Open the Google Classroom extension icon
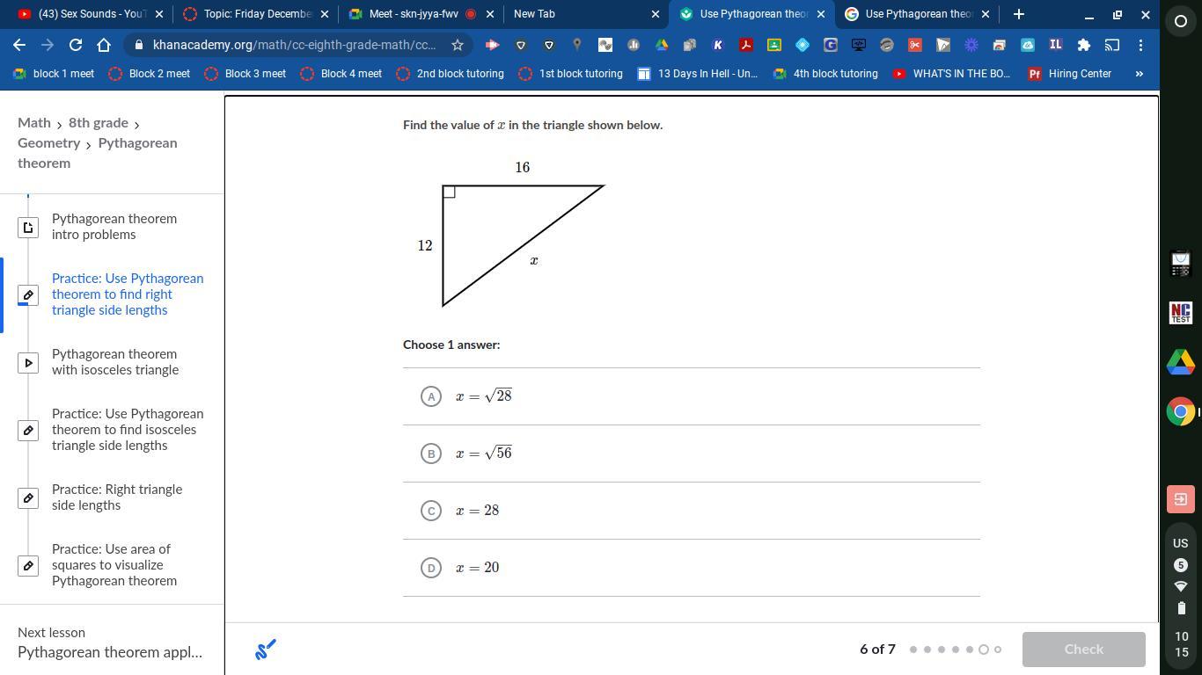Image resolution: width=1202 pixels, height=675 pixels. (x=774, y=45)
